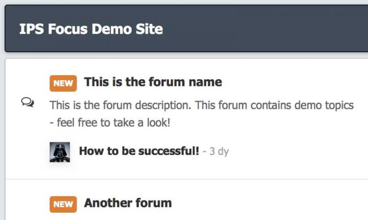Open the Darth Vader avatar thumbnail
The width and height of the screenshot is (368, 220).
point(60,152)
